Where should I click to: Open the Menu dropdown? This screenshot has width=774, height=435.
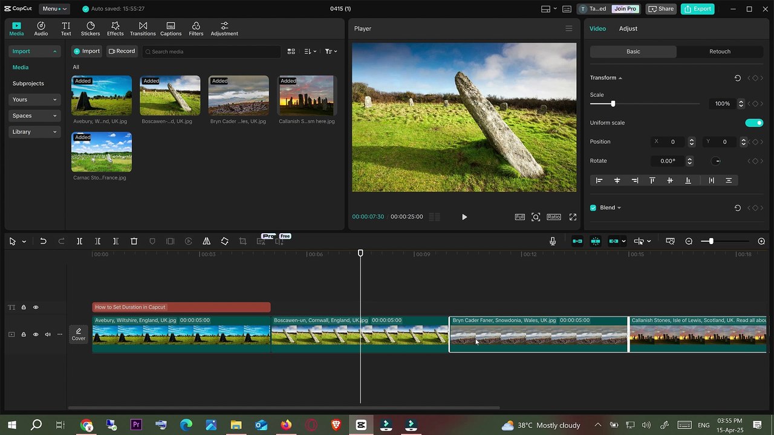[54, 8]
